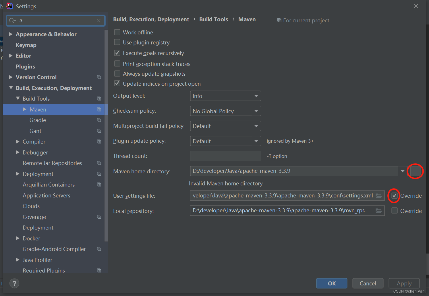Image resolution: width=429 pixels, height=296 pixels.
Task: Click project-level icon beside Remote Jar Repositories
Action: 99,163
